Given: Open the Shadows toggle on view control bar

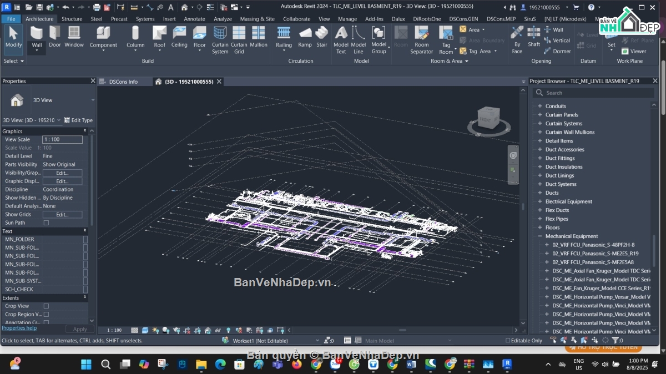Looking at the screenshot, I should (164, 330).
